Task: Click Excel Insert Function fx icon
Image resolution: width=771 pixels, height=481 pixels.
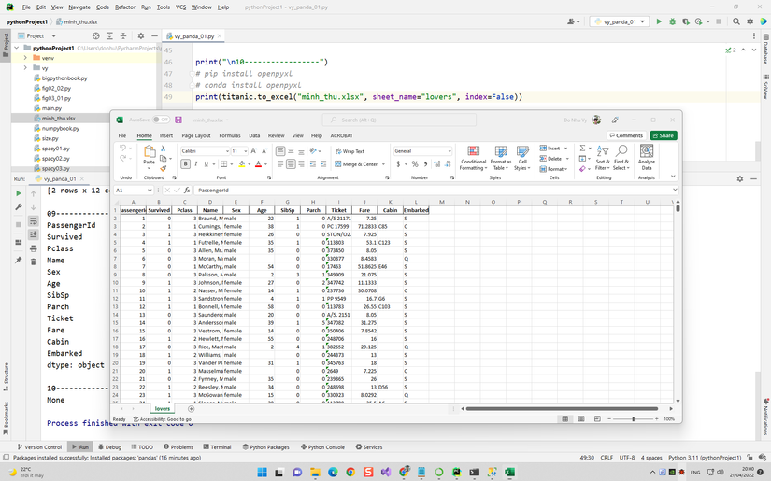Action: (x=187, y=191)
